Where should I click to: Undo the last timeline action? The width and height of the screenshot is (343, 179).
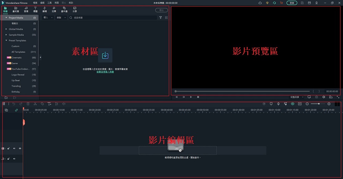pos(14,104)
